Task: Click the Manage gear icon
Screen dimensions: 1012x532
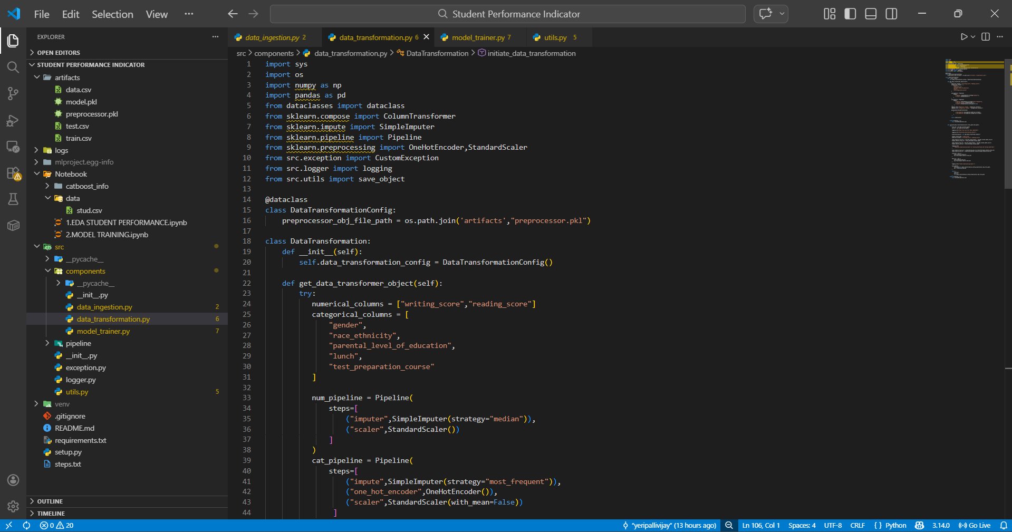Action: [13, 506]
